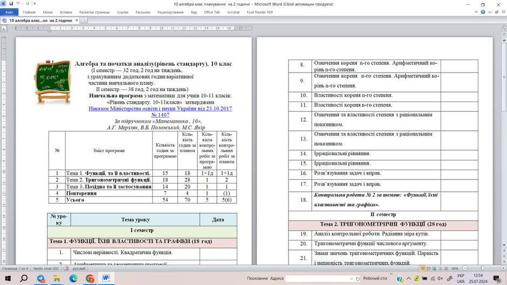The image size is (507, 285).
Task: Click the Save icon in Quick Access Toolbar
Action: [11, 4]
